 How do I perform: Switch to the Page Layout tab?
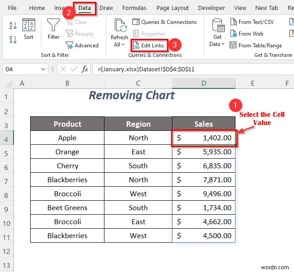[172, 8]
